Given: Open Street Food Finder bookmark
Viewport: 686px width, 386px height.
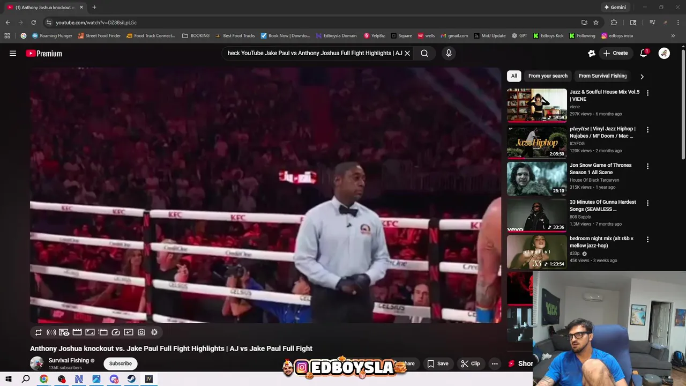Looking at the screenshot, I should point(99,36).
